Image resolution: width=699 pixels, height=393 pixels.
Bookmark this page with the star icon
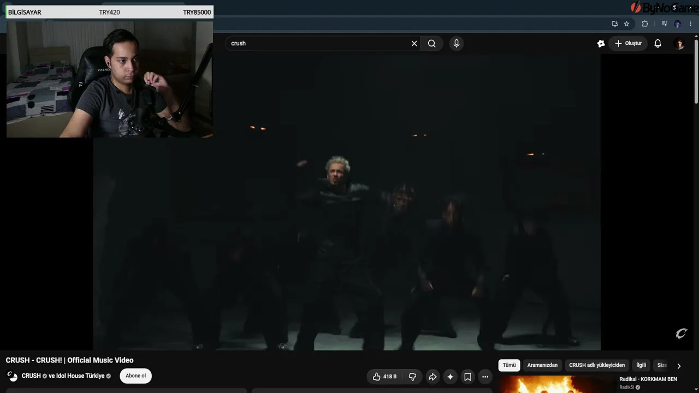(x=626, y=24)
